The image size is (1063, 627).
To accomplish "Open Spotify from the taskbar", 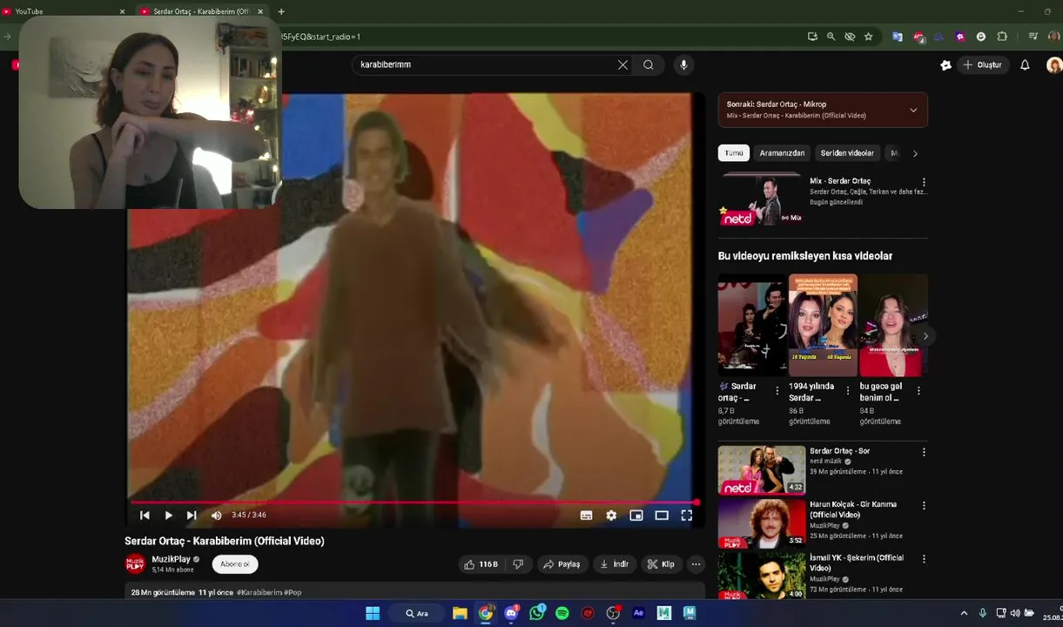I will (x=562, y=613).
